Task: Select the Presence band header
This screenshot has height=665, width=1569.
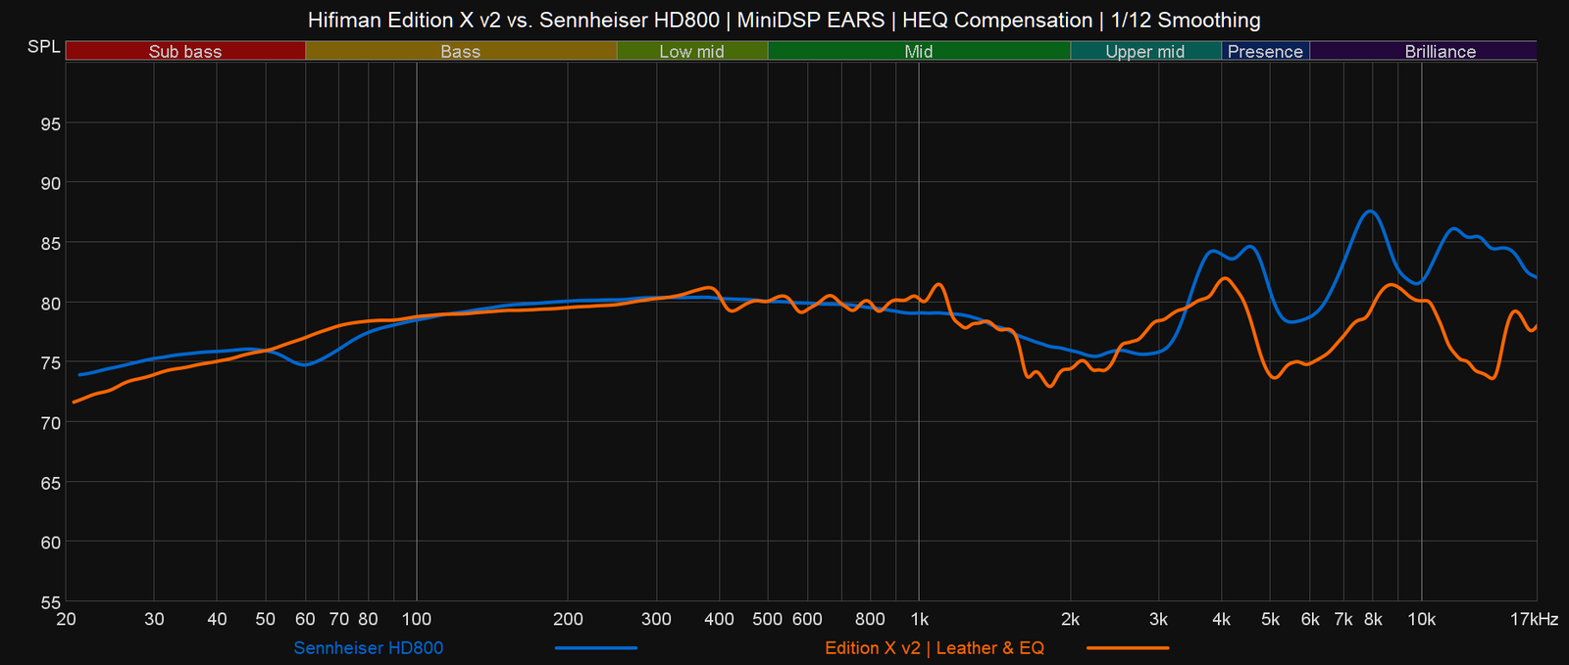Action: pyautogui.click(x=1265, y=51)
